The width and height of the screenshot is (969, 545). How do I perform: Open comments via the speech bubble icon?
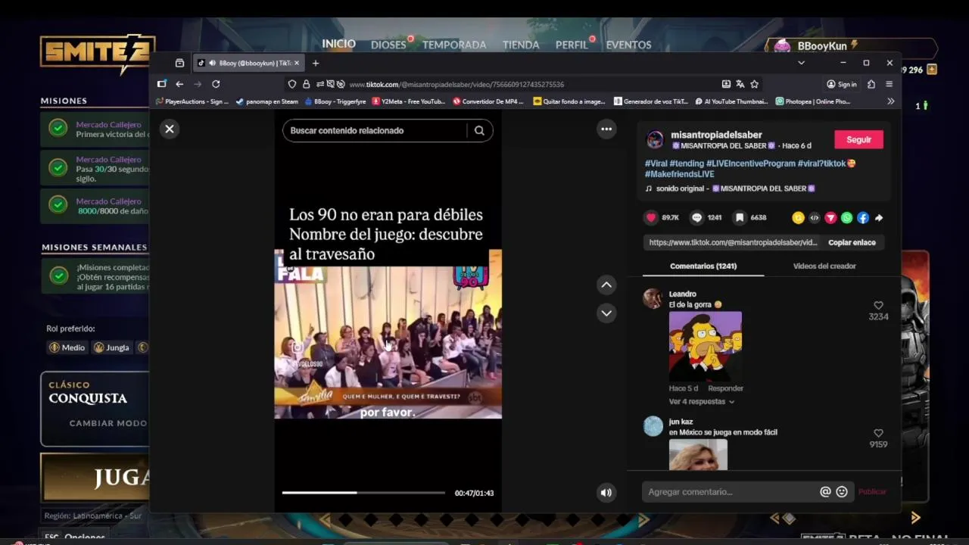click(697, 217)
